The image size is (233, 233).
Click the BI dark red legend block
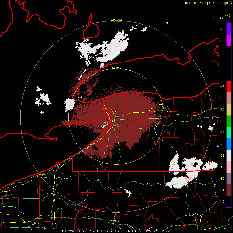(229, 190)
